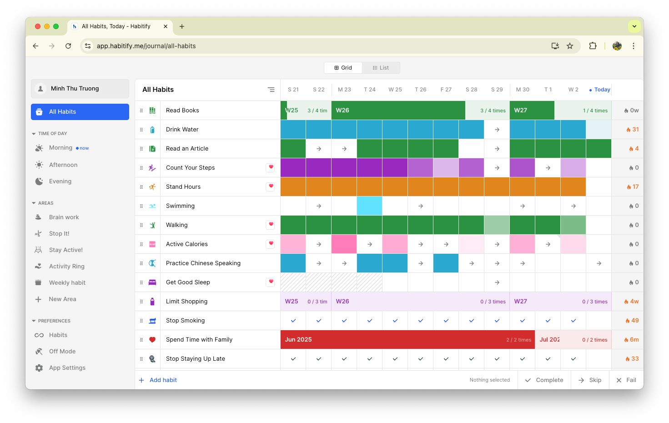This screenshot has width=669, height=423.
Task: Click the Get Good Sleep bed icon
Action: [152, 282]
